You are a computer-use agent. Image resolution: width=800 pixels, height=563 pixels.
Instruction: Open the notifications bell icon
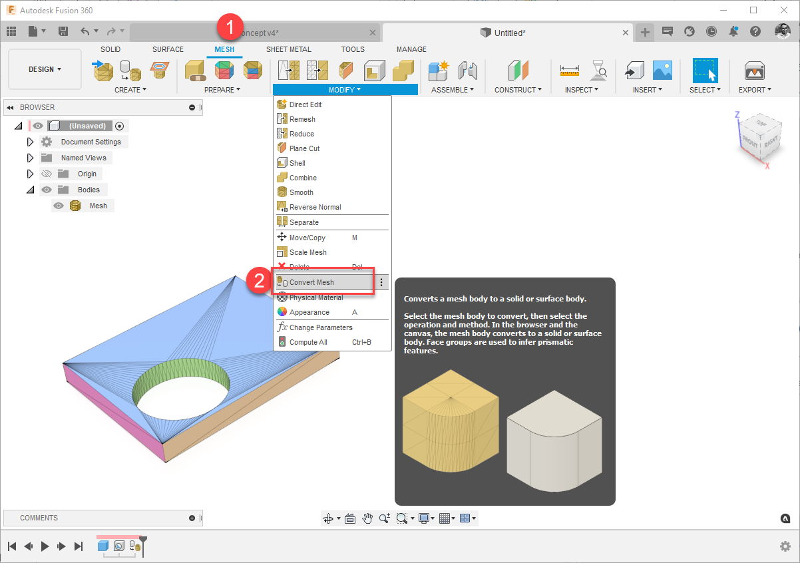click(734, 31)
